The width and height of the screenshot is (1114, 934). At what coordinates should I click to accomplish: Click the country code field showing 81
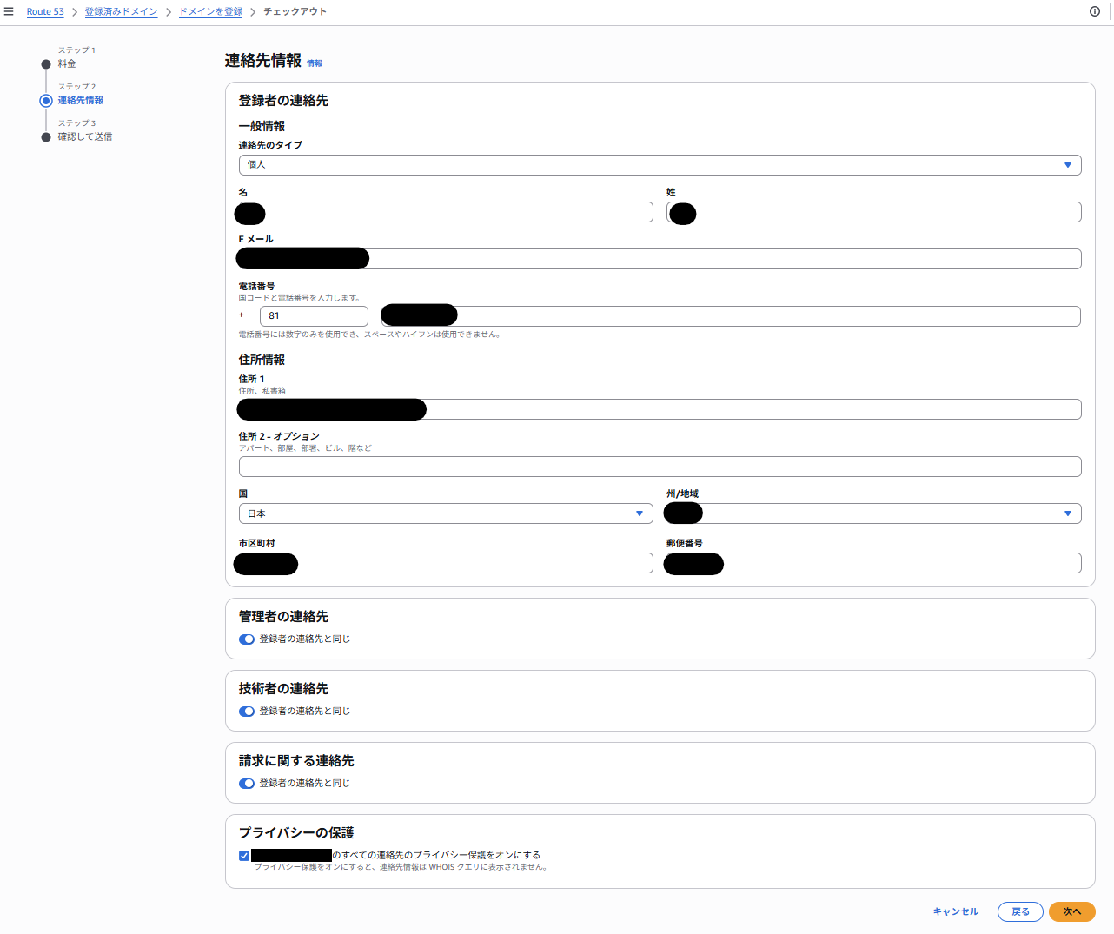pyautogui.click(x=314, y=316)
